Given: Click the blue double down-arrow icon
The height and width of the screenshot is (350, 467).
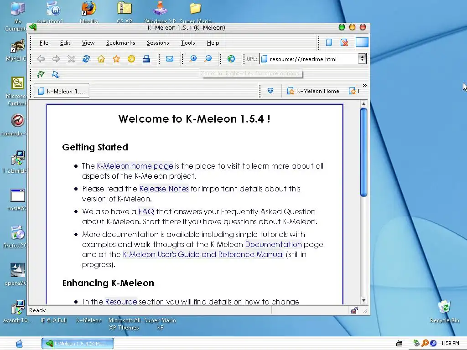Looking at the screenshot, I should [270, 91].
